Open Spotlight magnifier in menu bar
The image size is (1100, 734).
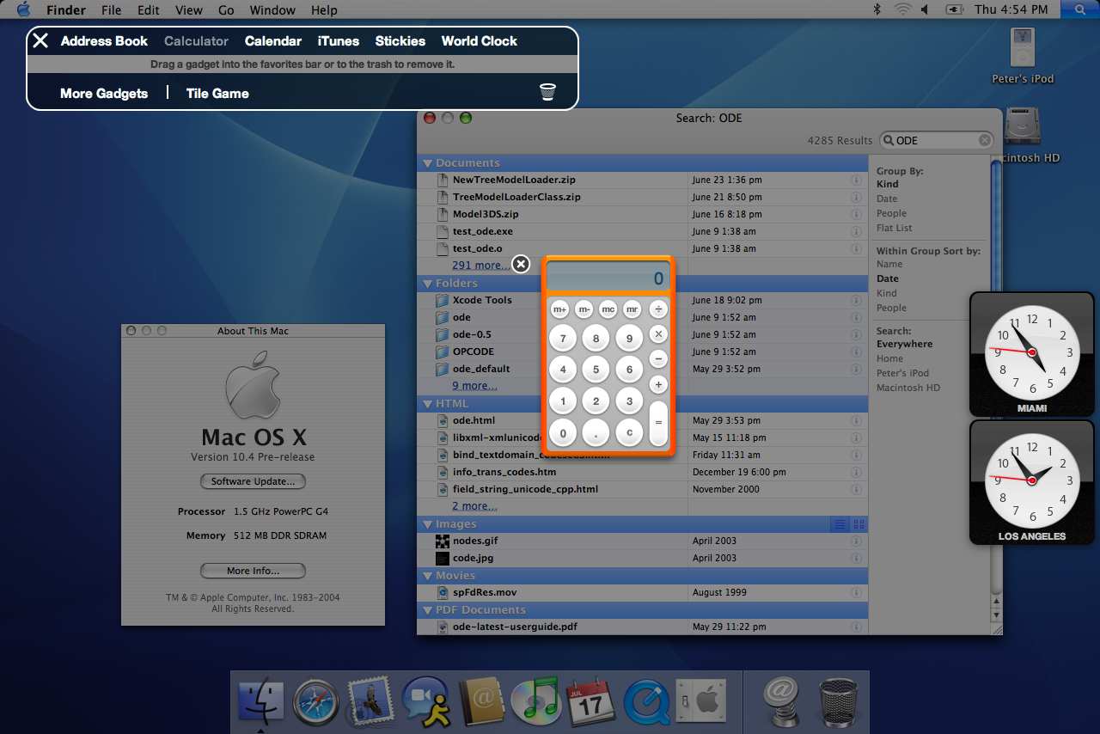tap(1079, 9)
